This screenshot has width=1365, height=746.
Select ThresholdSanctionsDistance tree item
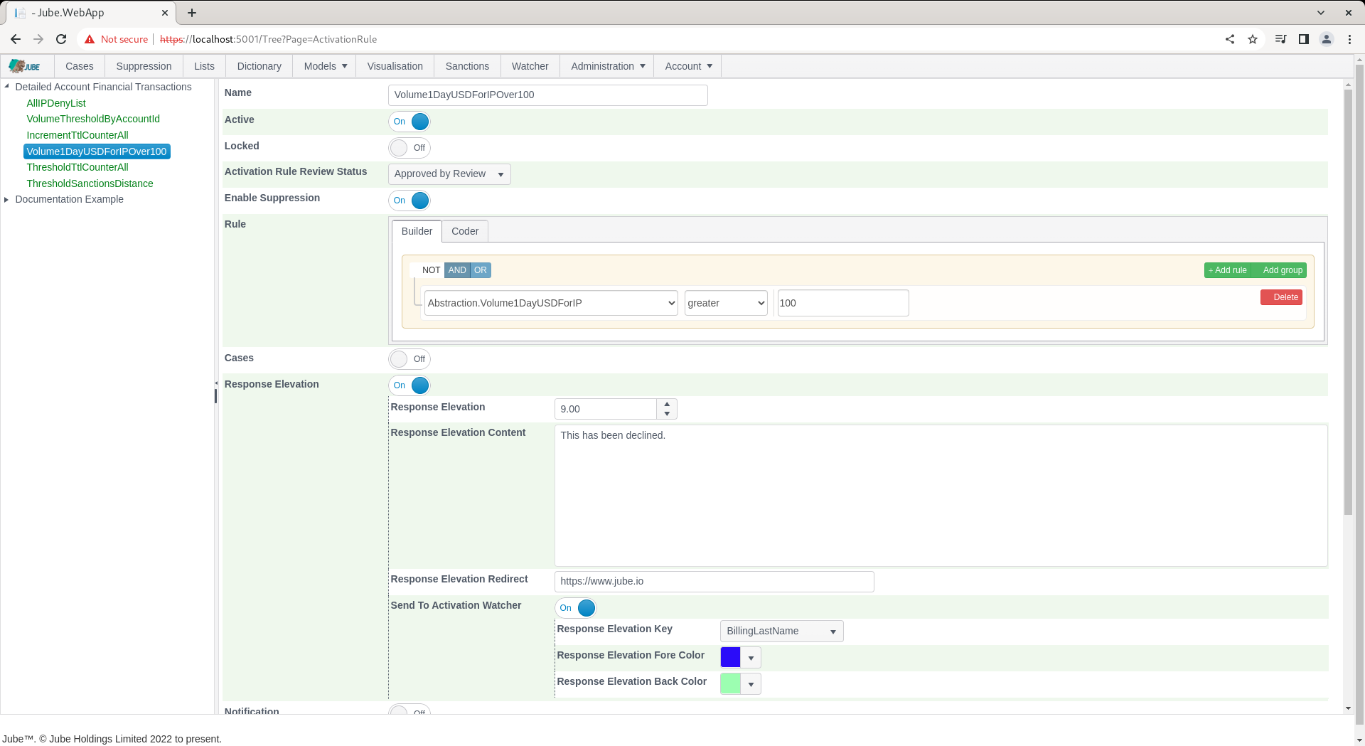(x=90, y=183)
